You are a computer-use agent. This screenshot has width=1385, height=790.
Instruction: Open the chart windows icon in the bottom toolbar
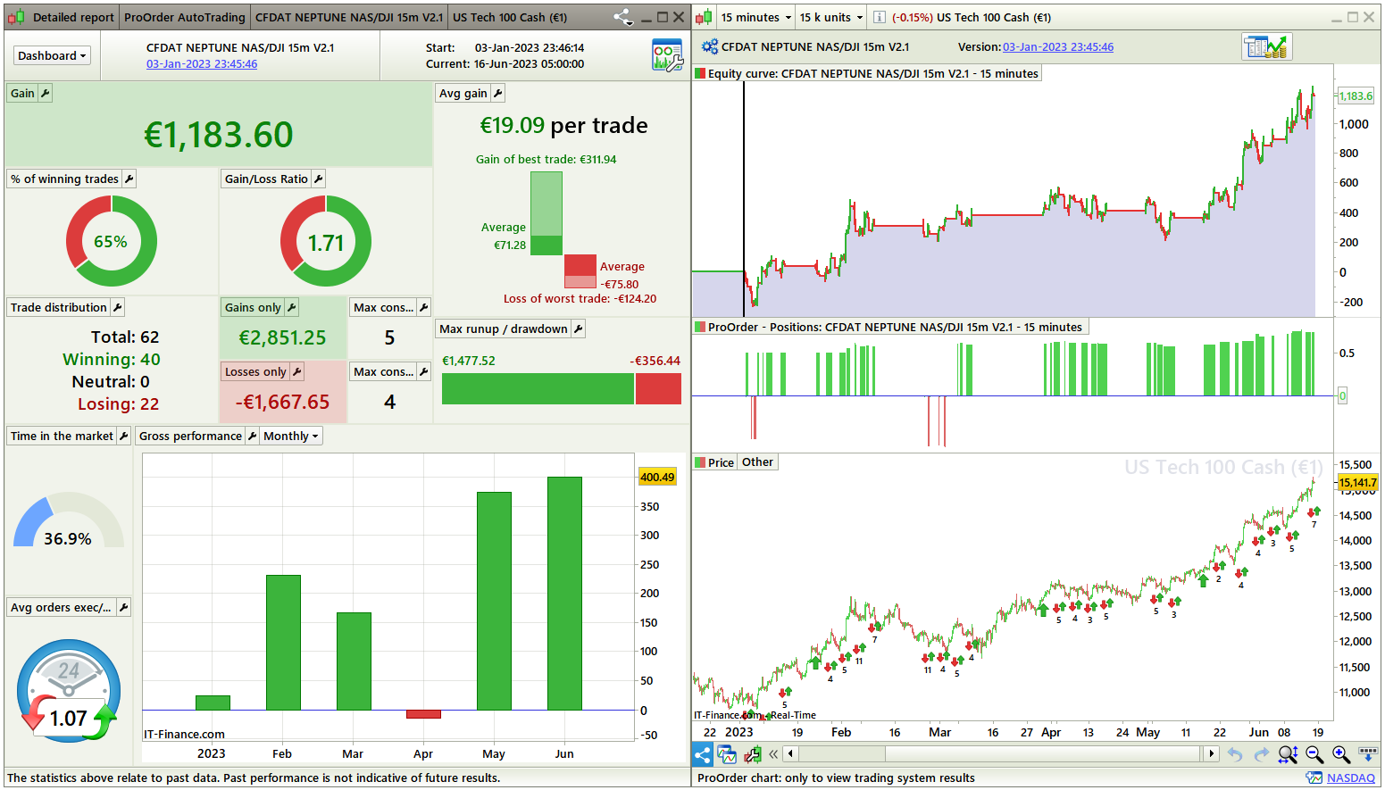(728, 754)
